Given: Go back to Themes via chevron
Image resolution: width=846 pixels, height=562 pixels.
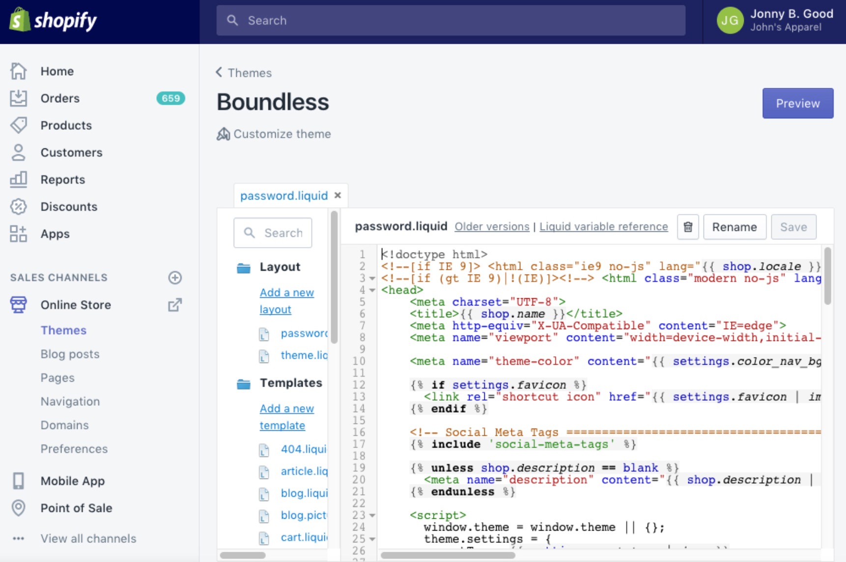Looking at the screenshot, I should click(x=219, y=72).
